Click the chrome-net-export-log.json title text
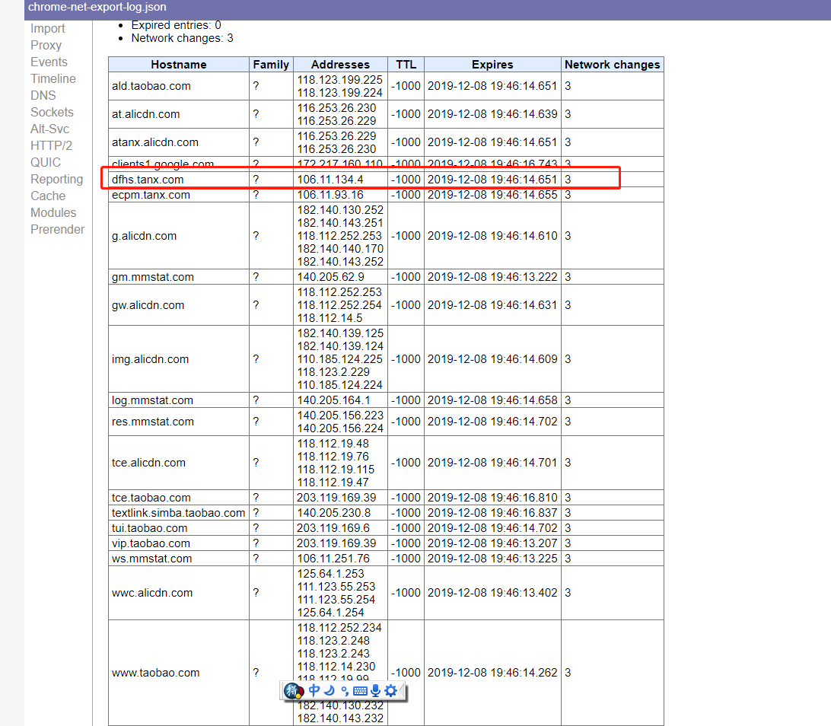The height and width of the screenshot is (726, 831). (97, 7)
